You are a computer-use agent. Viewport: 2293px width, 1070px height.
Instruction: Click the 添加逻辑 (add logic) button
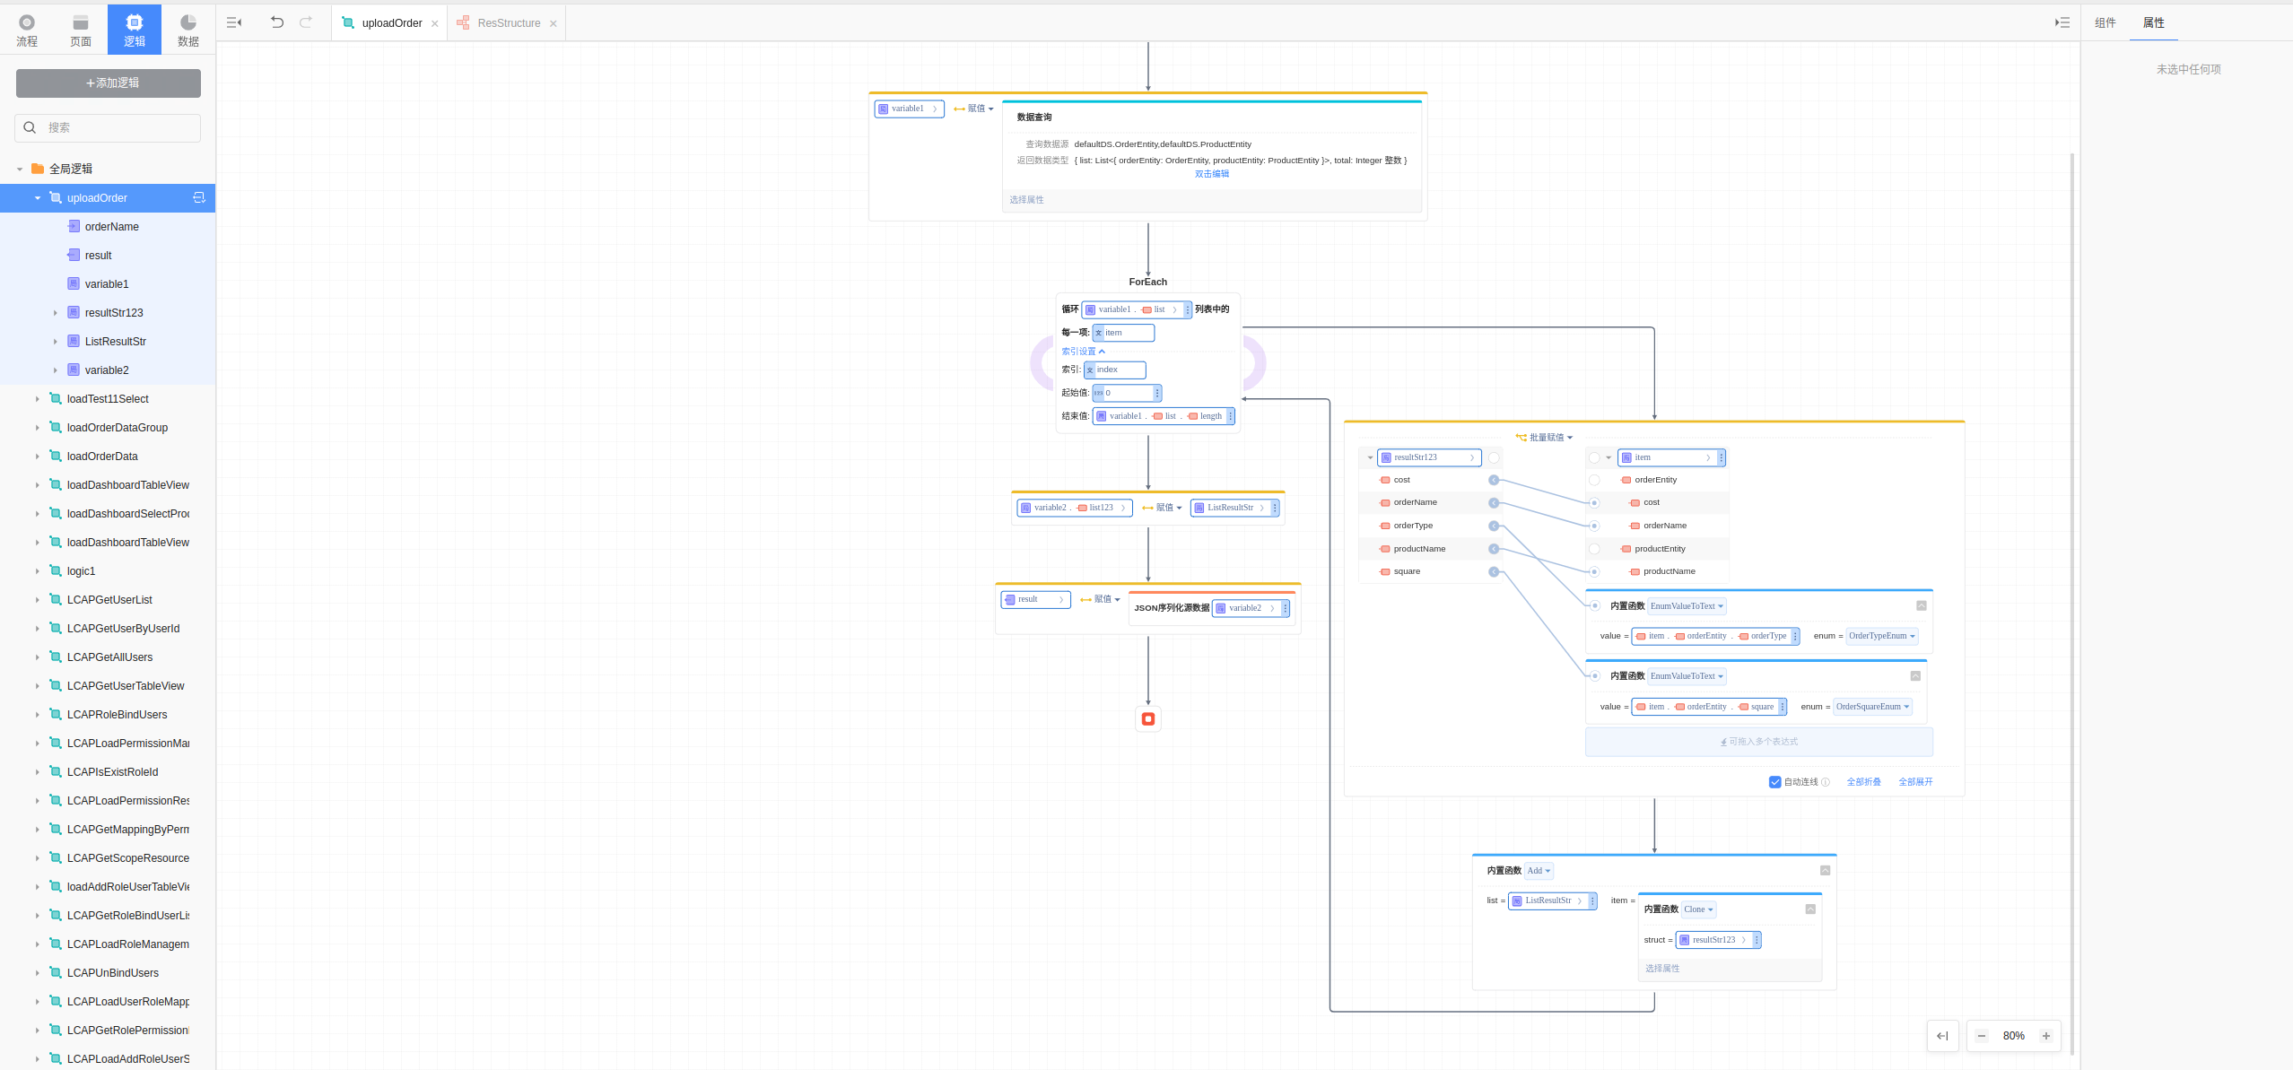click(x=109, y=83)
